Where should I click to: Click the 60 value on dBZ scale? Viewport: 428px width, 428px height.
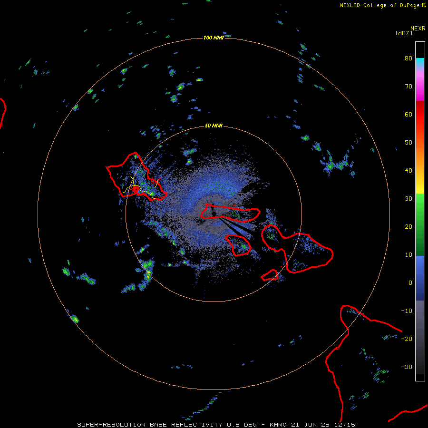pyautogui.click(x=409, y=115)
